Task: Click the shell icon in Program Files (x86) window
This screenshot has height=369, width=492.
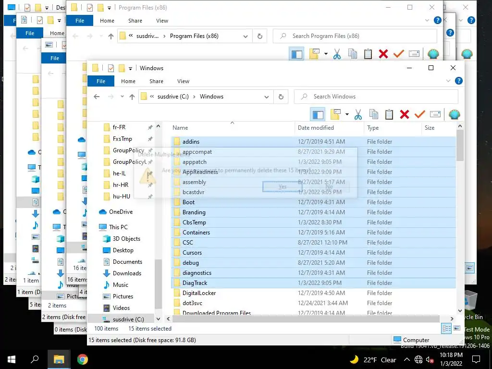Action: pos(433,54)
